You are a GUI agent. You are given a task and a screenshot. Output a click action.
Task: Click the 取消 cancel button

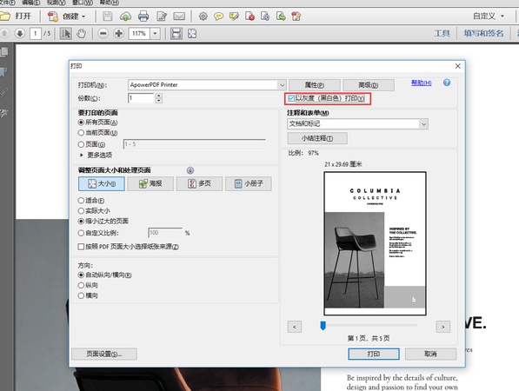click(x=430, y=354)
